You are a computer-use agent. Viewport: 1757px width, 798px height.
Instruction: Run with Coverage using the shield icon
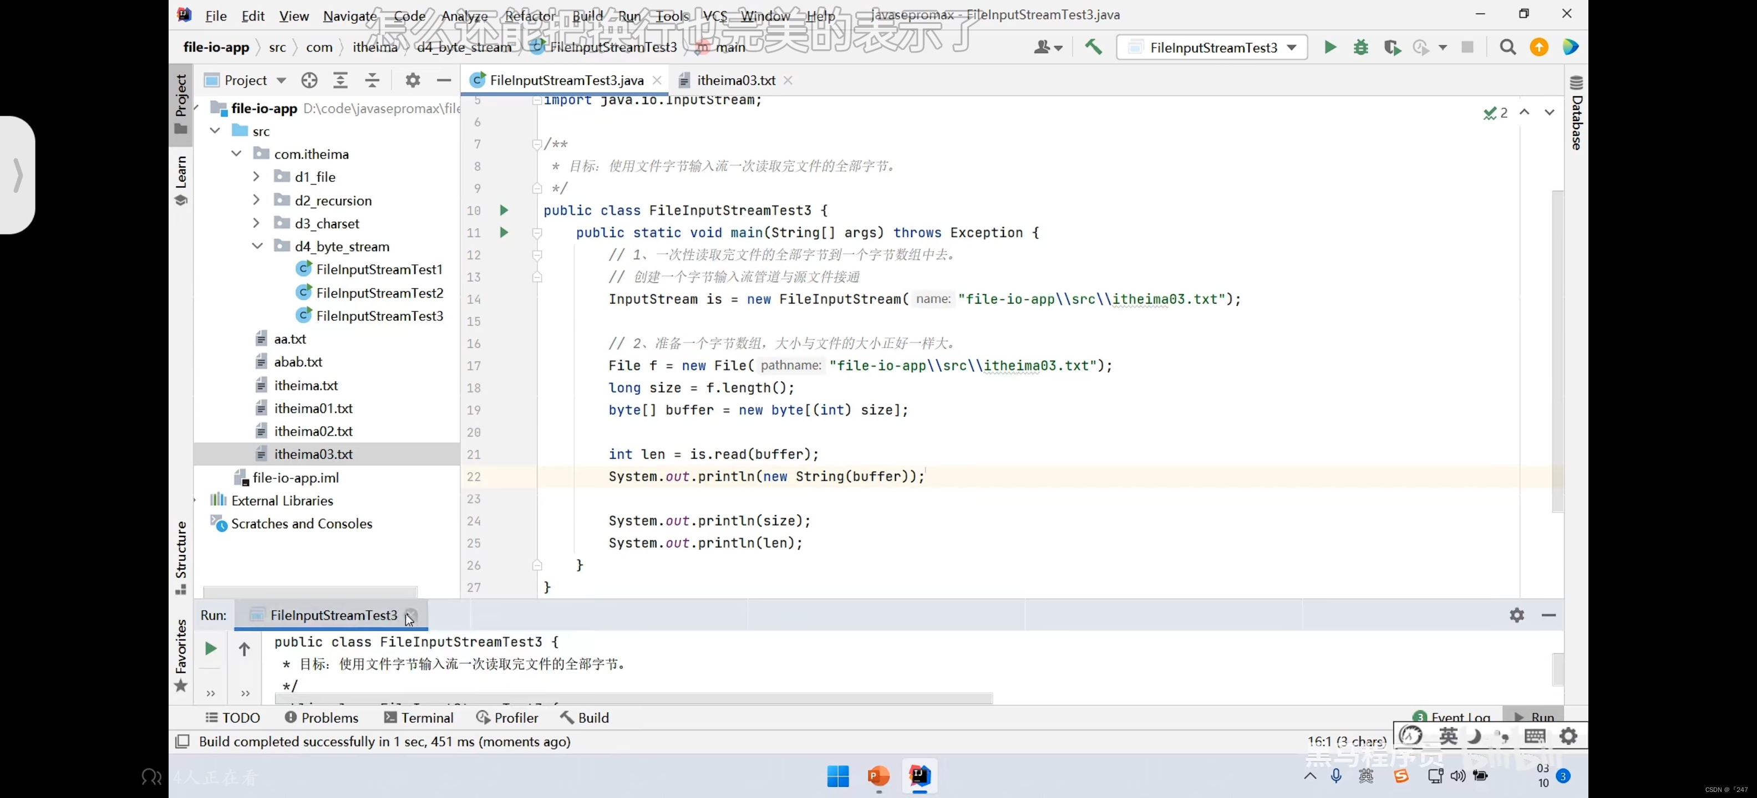point(1392,47)
